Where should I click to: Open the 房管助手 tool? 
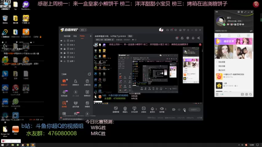pos(76,83)
